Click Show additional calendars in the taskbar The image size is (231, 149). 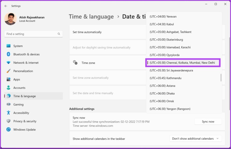[x=99, y=139]
